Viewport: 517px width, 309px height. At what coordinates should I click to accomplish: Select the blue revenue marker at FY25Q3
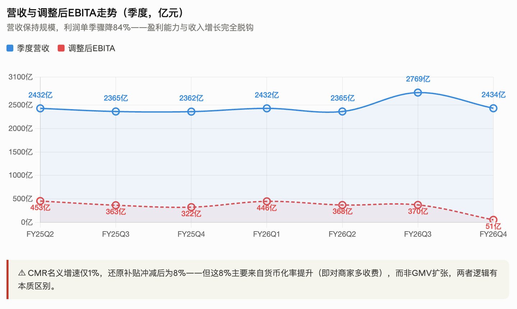[116, 112]
